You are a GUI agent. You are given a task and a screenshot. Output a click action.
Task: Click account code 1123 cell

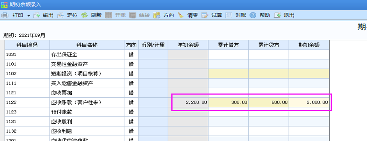pyautogui.click(x=27, y=112)
